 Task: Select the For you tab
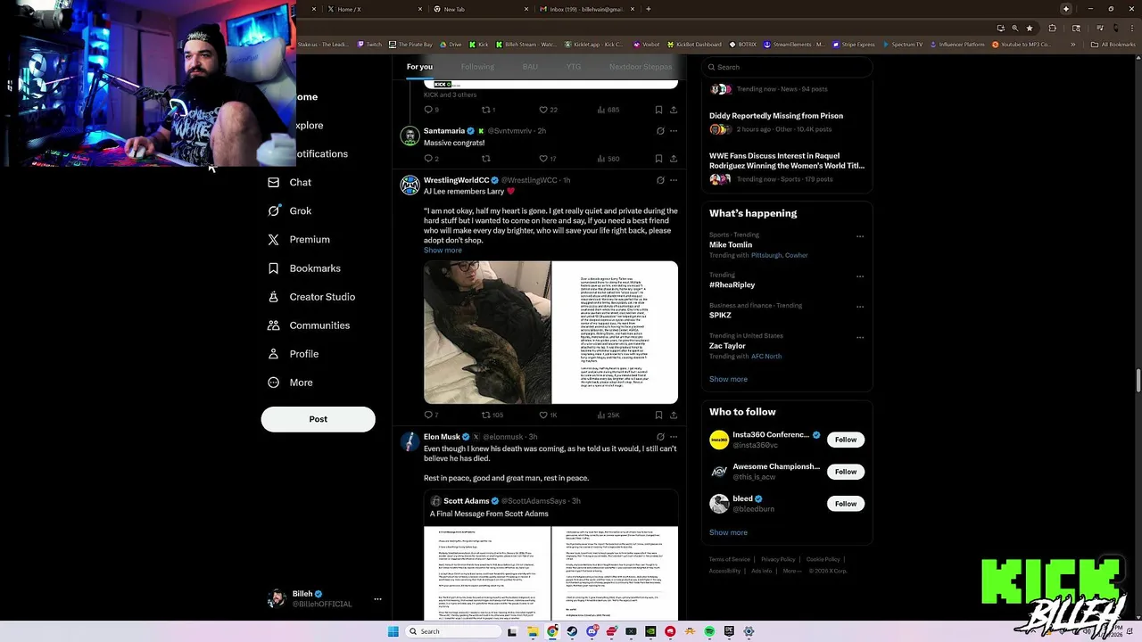click(x=419, y=67)
